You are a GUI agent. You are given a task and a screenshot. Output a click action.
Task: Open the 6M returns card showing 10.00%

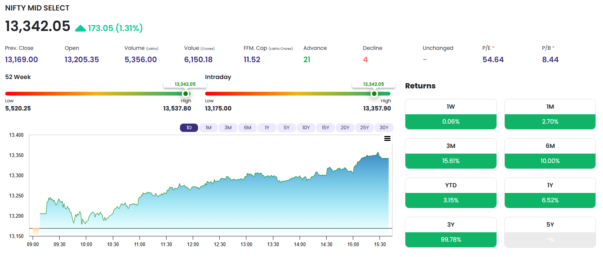[550, 154]
